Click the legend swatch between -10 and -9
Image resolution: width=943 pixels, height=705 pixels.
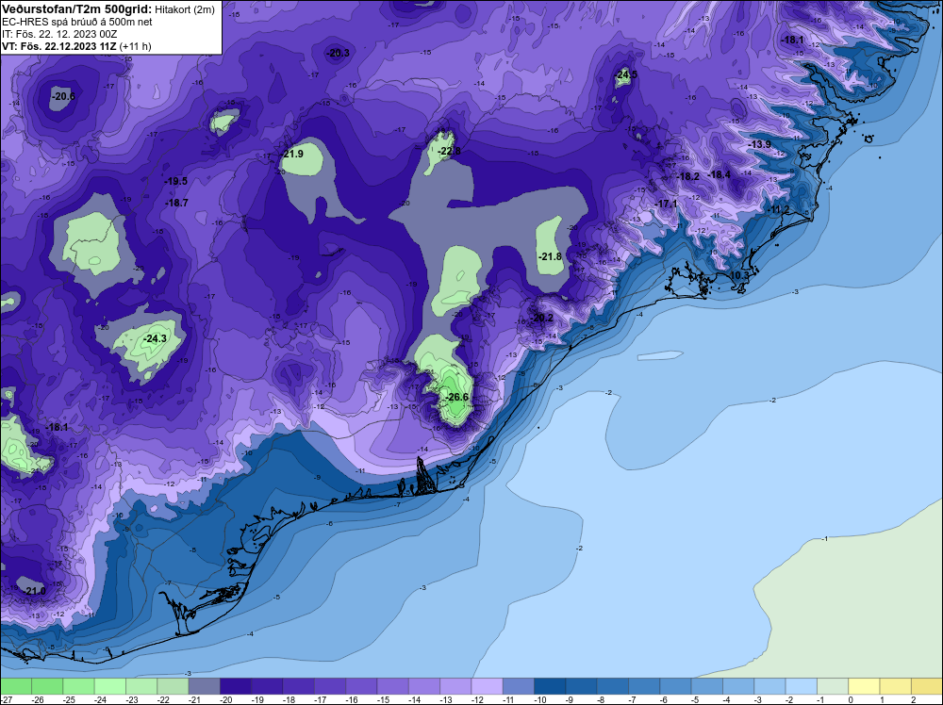click(x=550, y=686)
